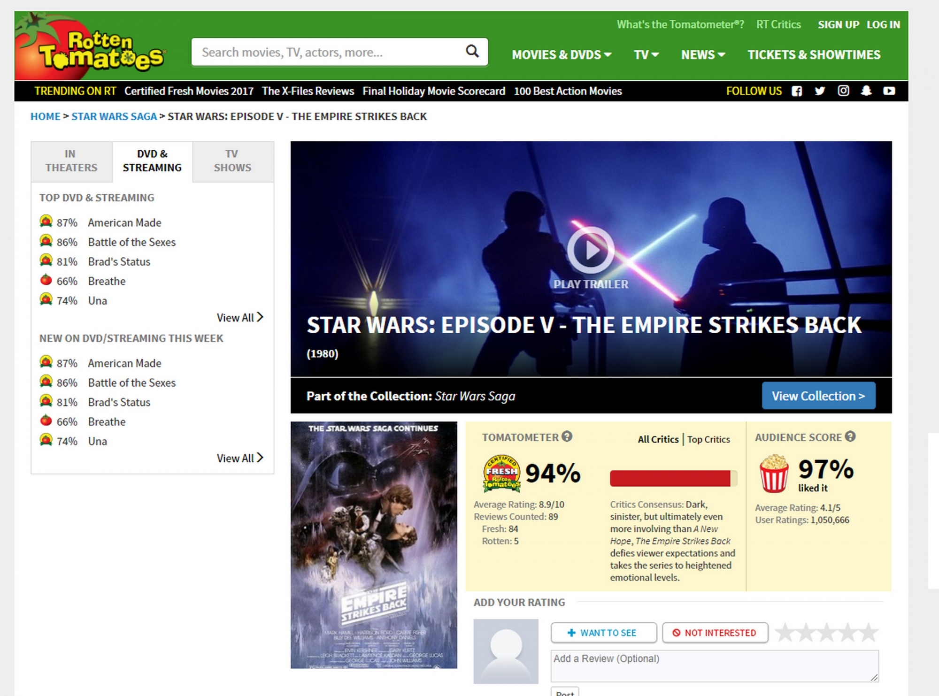Open 100 Best Action Movies trending link
This screenshot has height=696, width=939.
coord(568,91)
